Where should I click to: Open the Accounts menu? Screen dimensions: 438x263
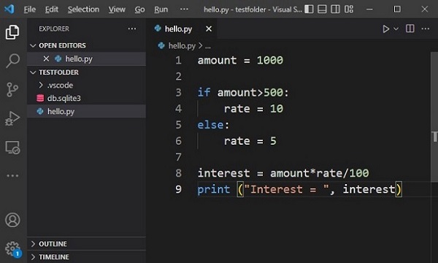coord(12,220)
